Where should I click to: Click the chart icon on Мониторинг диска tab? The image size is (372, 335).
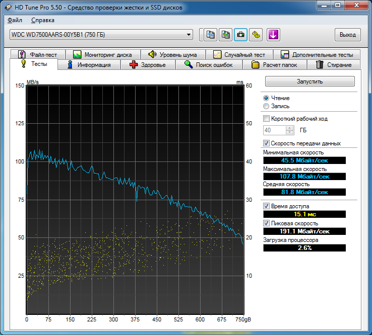click(x=77, y=54)
